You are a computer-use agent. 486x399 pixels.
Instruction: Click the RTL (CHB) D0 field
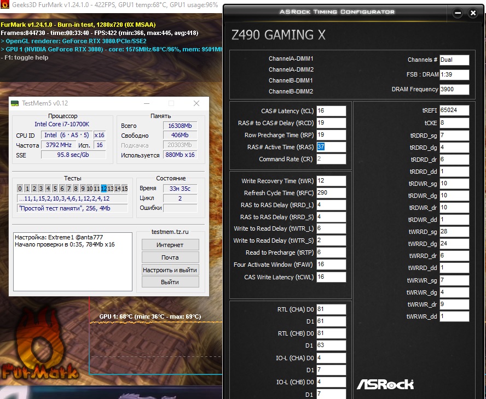coord(331,333)
